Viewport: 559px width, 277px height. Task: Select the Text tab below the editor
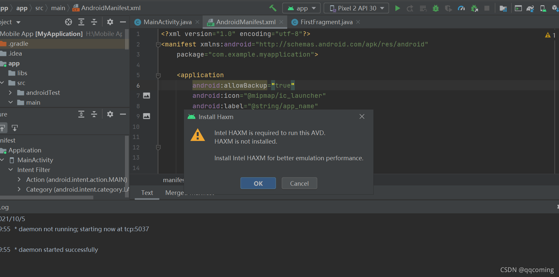coord(147,193)
